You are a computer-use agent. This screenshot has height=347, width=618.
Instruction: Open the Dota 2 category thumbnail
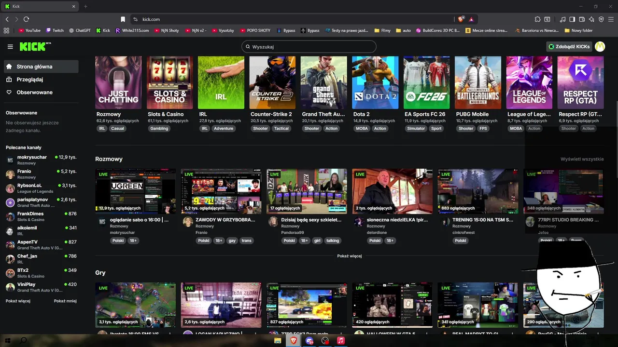pos(375,82)
